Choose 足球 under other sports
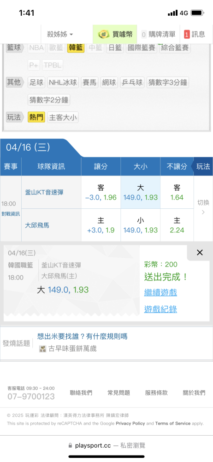The image size is (213, 462). coord(36,83)
